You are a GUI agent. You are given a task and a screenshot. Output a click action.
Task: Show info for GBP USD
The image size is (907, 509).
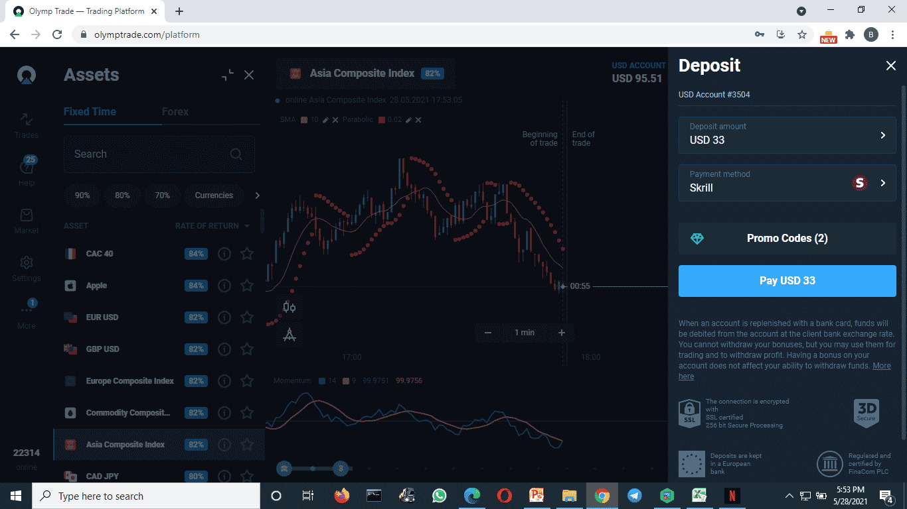[224, 349]
